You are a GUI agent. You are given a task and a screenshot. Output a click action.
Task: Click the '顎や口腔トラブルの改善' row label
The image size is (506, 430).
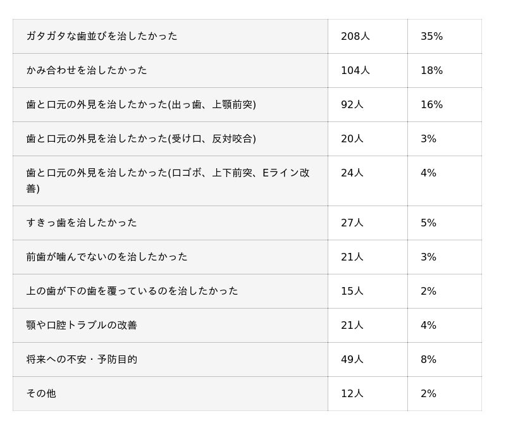[x=82, y=325]
